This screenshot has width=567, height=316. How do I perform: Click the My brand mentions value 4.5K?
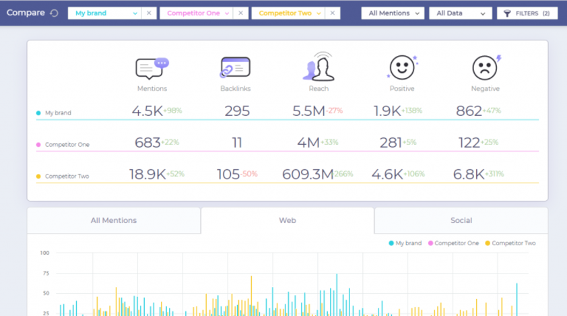pyautogui.click(x=147, y=111)
